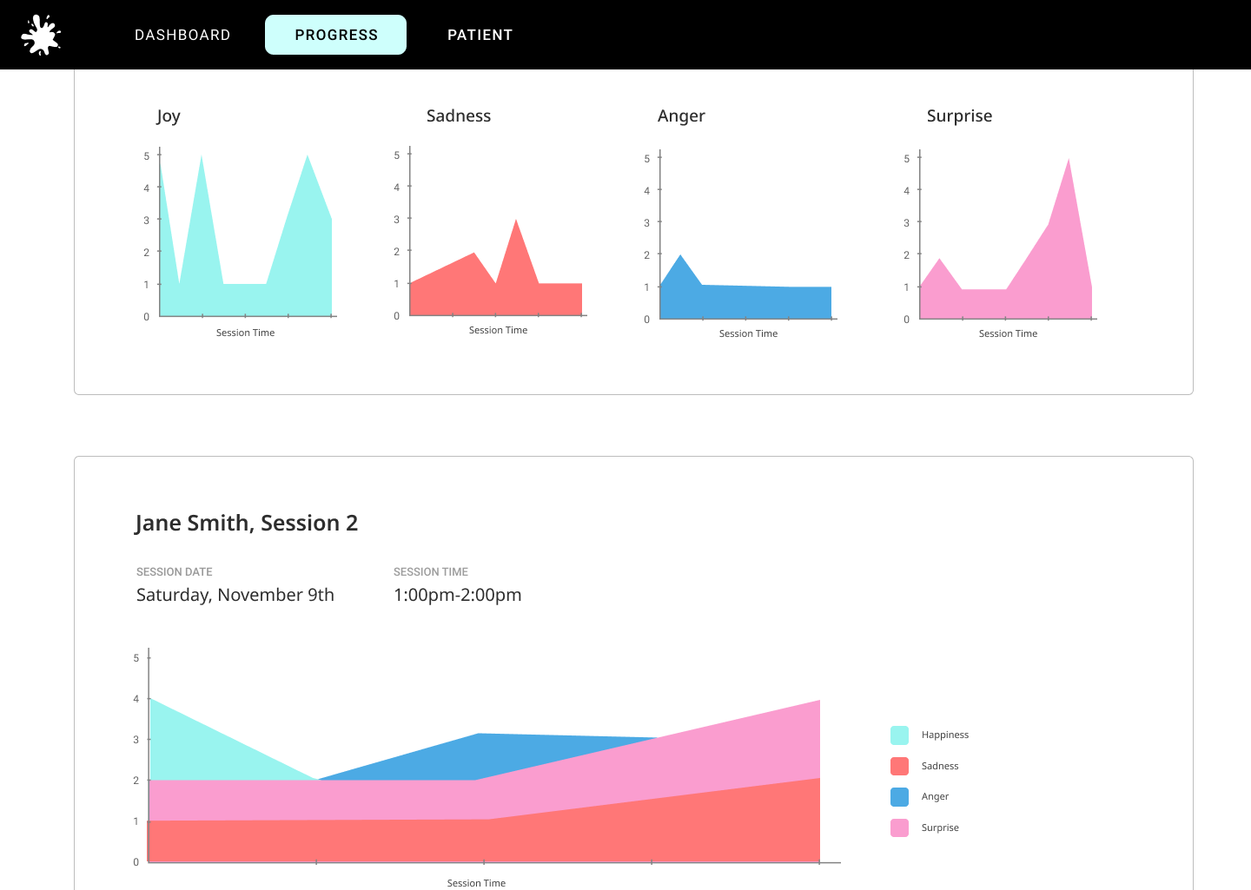Open the Anger area chart
The height and width of the screenshot is (890, 1251).
point(741,244)
